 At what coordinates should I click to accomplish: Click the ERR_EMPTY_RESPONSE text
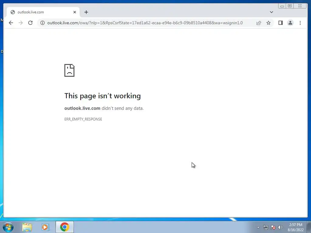point(83,119)
